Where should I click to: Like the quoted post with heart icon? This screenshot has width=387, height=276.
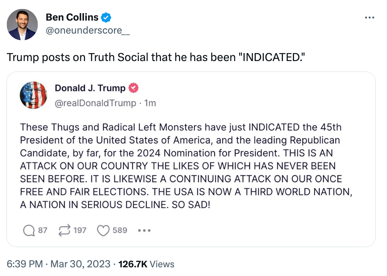(103, 230)
